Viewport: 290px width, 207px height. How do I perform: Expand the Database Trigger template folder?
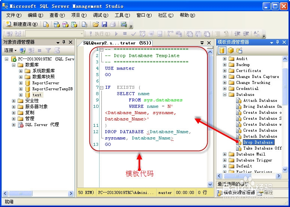point(225,160)
